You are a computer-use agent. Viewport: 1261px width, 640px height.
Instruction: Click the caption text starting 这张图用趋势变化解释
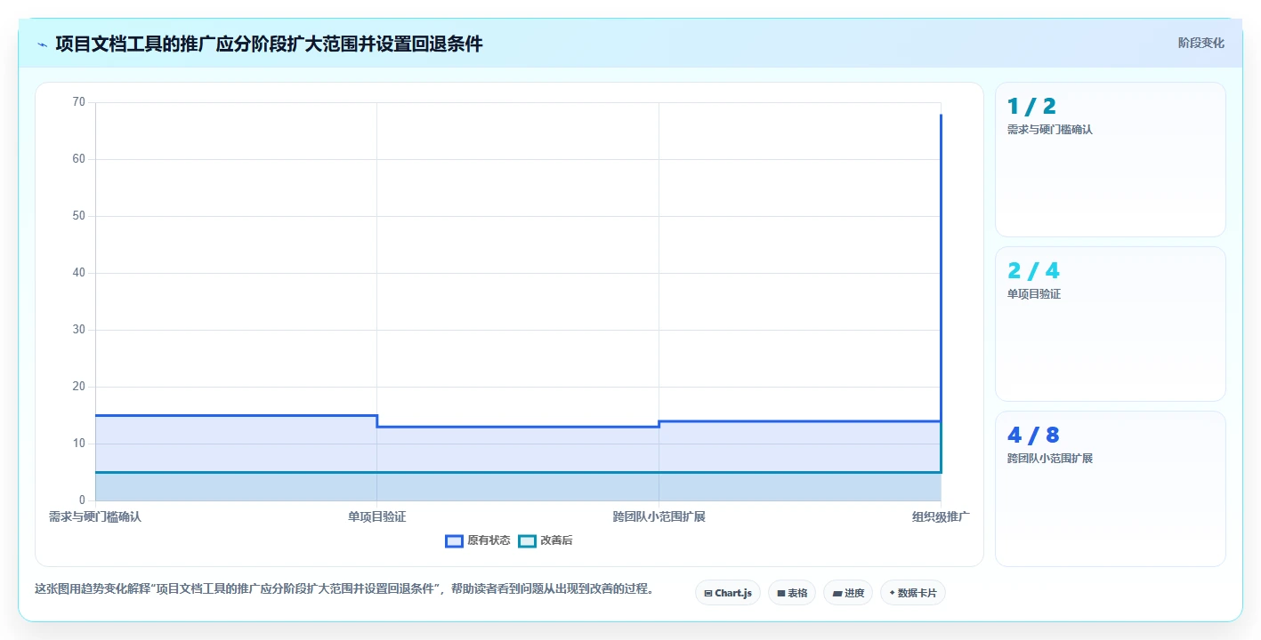pyautogui.click(x=344, y=588)
